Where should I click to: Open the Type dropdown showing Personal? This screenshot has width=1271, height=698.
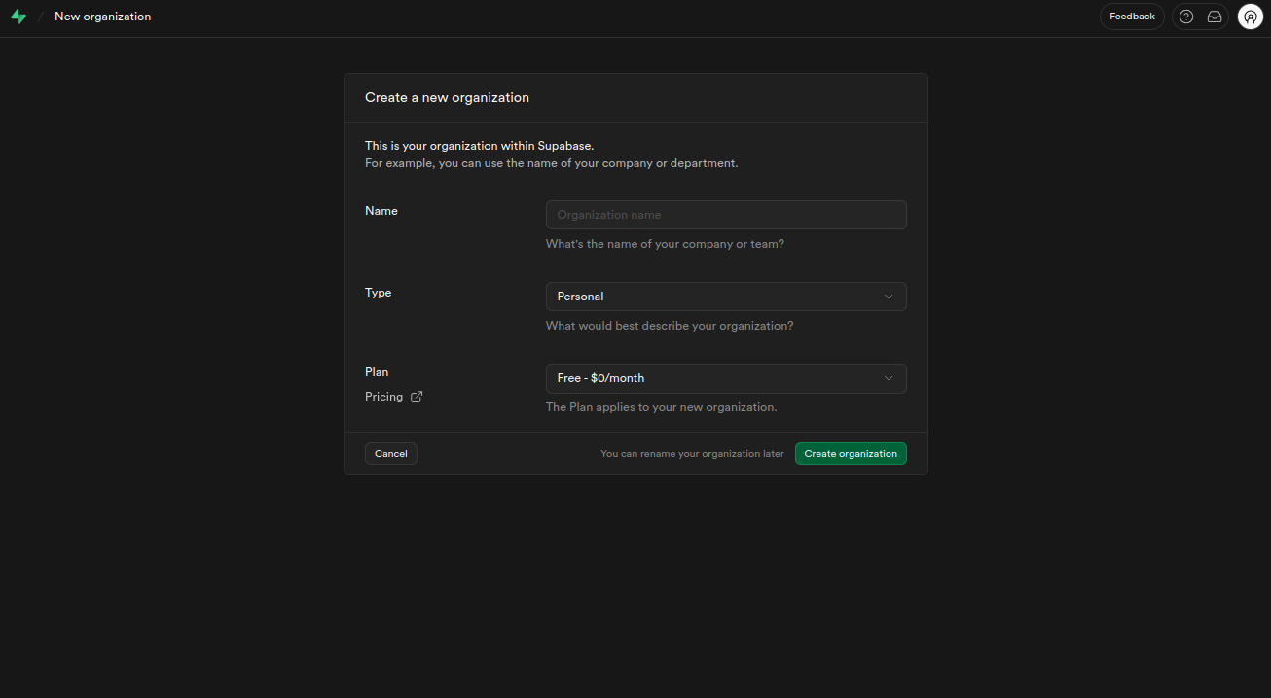click(726, 297)
